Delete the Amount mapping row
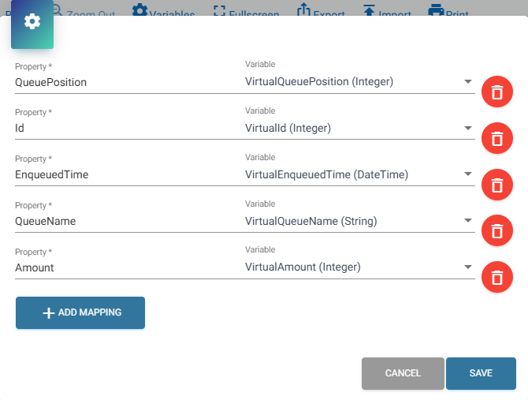Screen dimensions: 528x400 click(x=496, y=278)
